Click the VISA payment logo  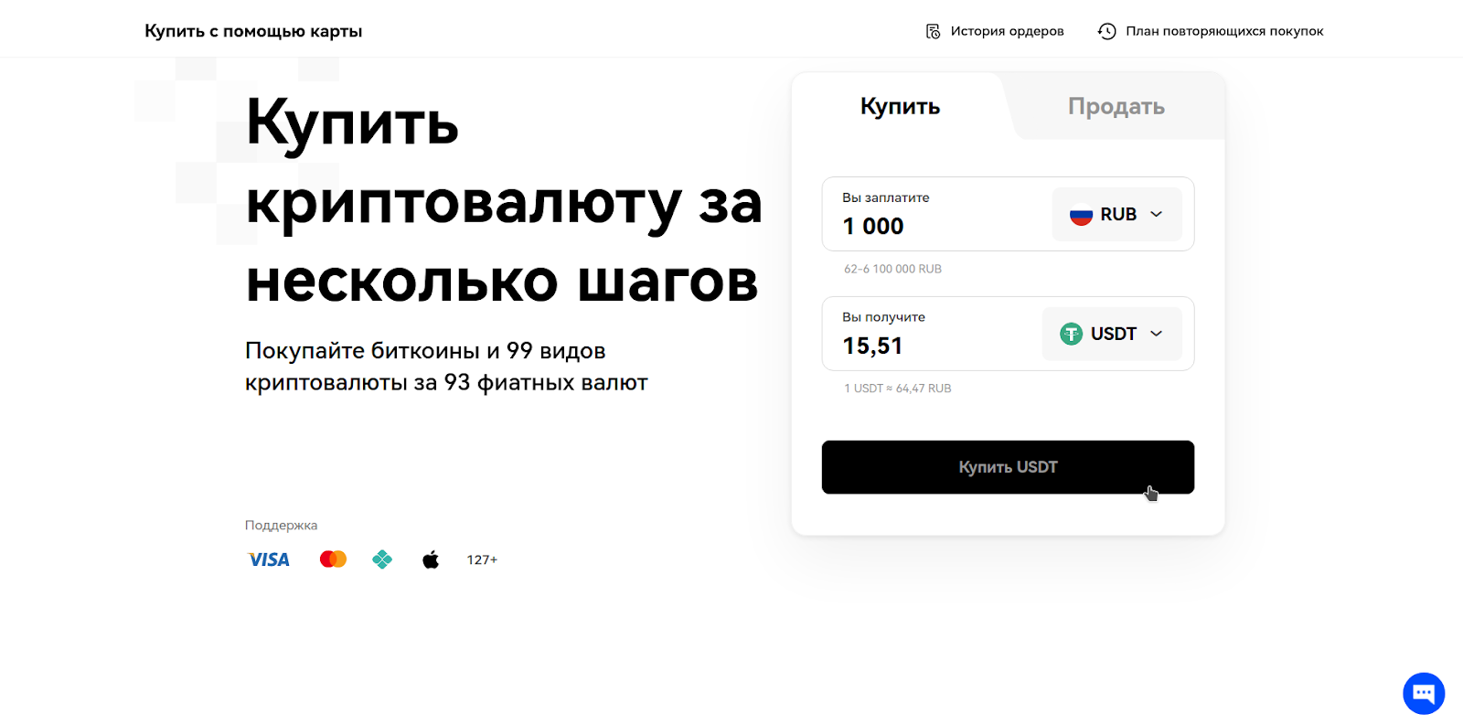[269, 559]
